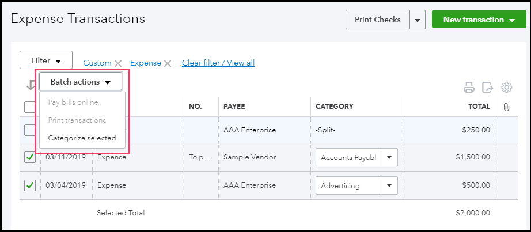Screen dimensions: 531x232
Task: Click the attachment paperclip column icon
Action: click(507, 107)
